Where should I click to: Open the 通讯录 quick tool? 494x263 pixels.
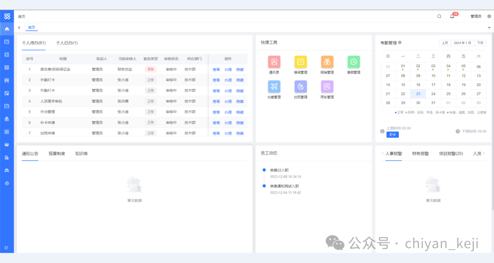[274, 62]
